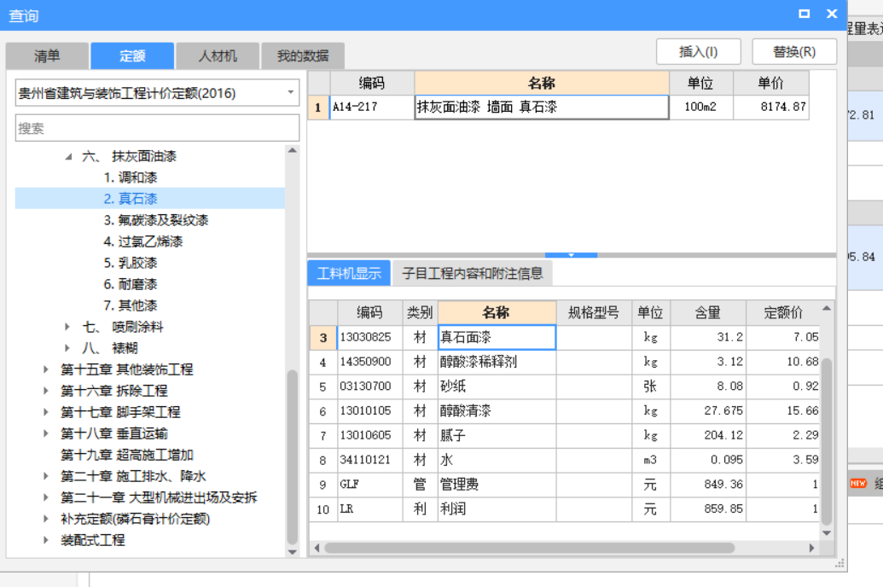Click code cell A14-217
Image resolution: width=883 pixels, height=587 pixels.
(372, 107)
